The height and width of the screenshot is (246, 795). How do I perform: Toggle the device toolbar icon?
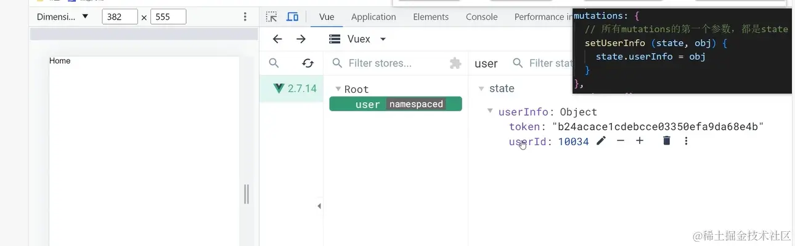pos(293,17)
